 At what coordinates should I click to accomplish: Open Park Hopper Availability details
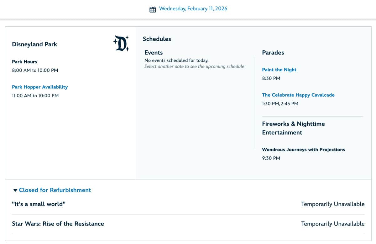click(39, 87)
